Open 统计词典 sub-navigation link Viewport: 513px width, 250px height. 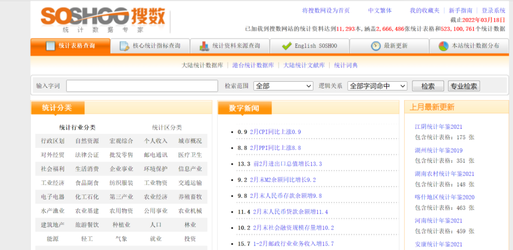click(x=346, y=65)
